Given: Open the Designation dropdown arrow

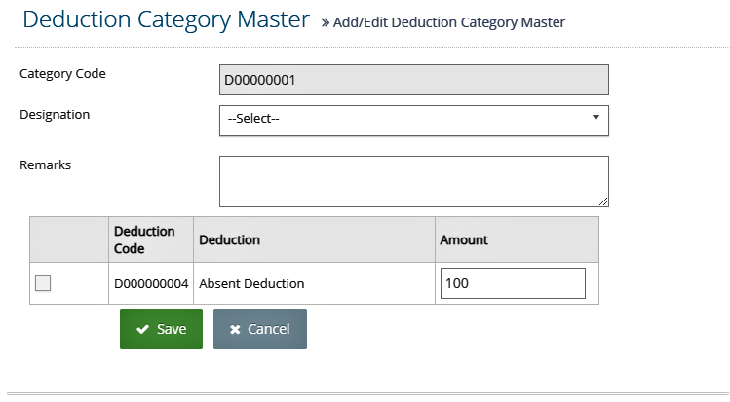Looking at the screenshot, I should [596, 118].
